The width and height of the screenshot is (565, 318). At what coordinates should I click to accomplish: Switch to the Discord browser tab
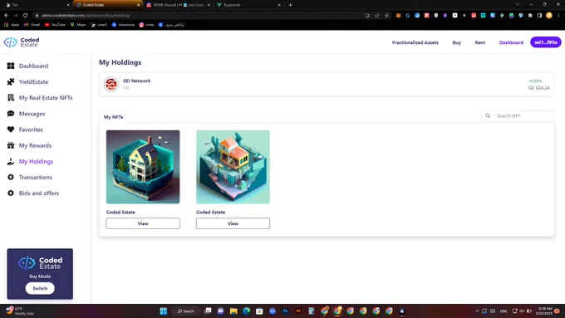(177, 5)
